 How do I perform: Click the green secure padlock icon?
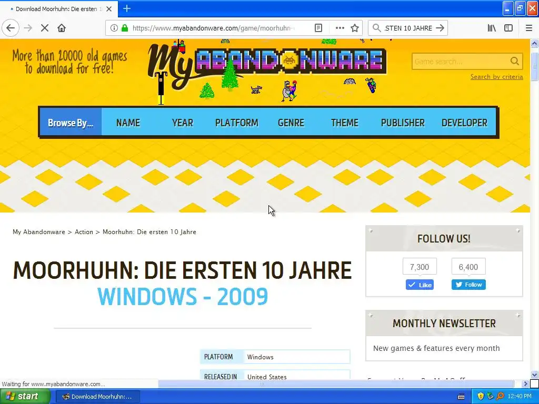pyautogui.click(x=125, y=28)
